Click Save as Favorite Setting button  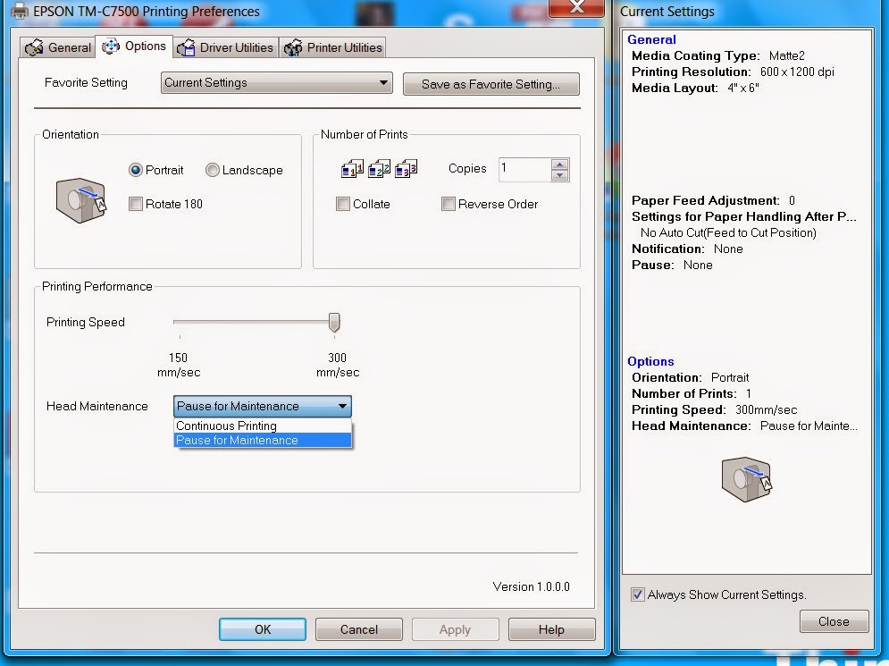pos(491,84)
